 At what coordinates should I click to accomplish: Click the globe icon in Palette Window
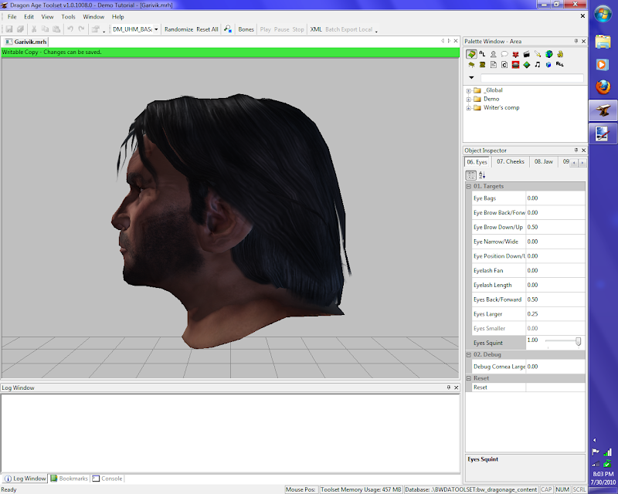[548, 54]
